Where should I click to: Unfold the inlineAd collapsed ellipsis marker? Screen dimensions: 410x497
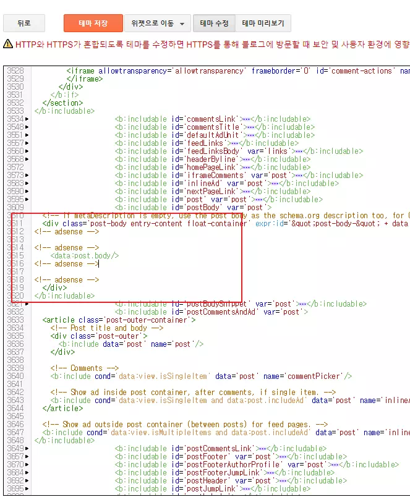[275, 184]
